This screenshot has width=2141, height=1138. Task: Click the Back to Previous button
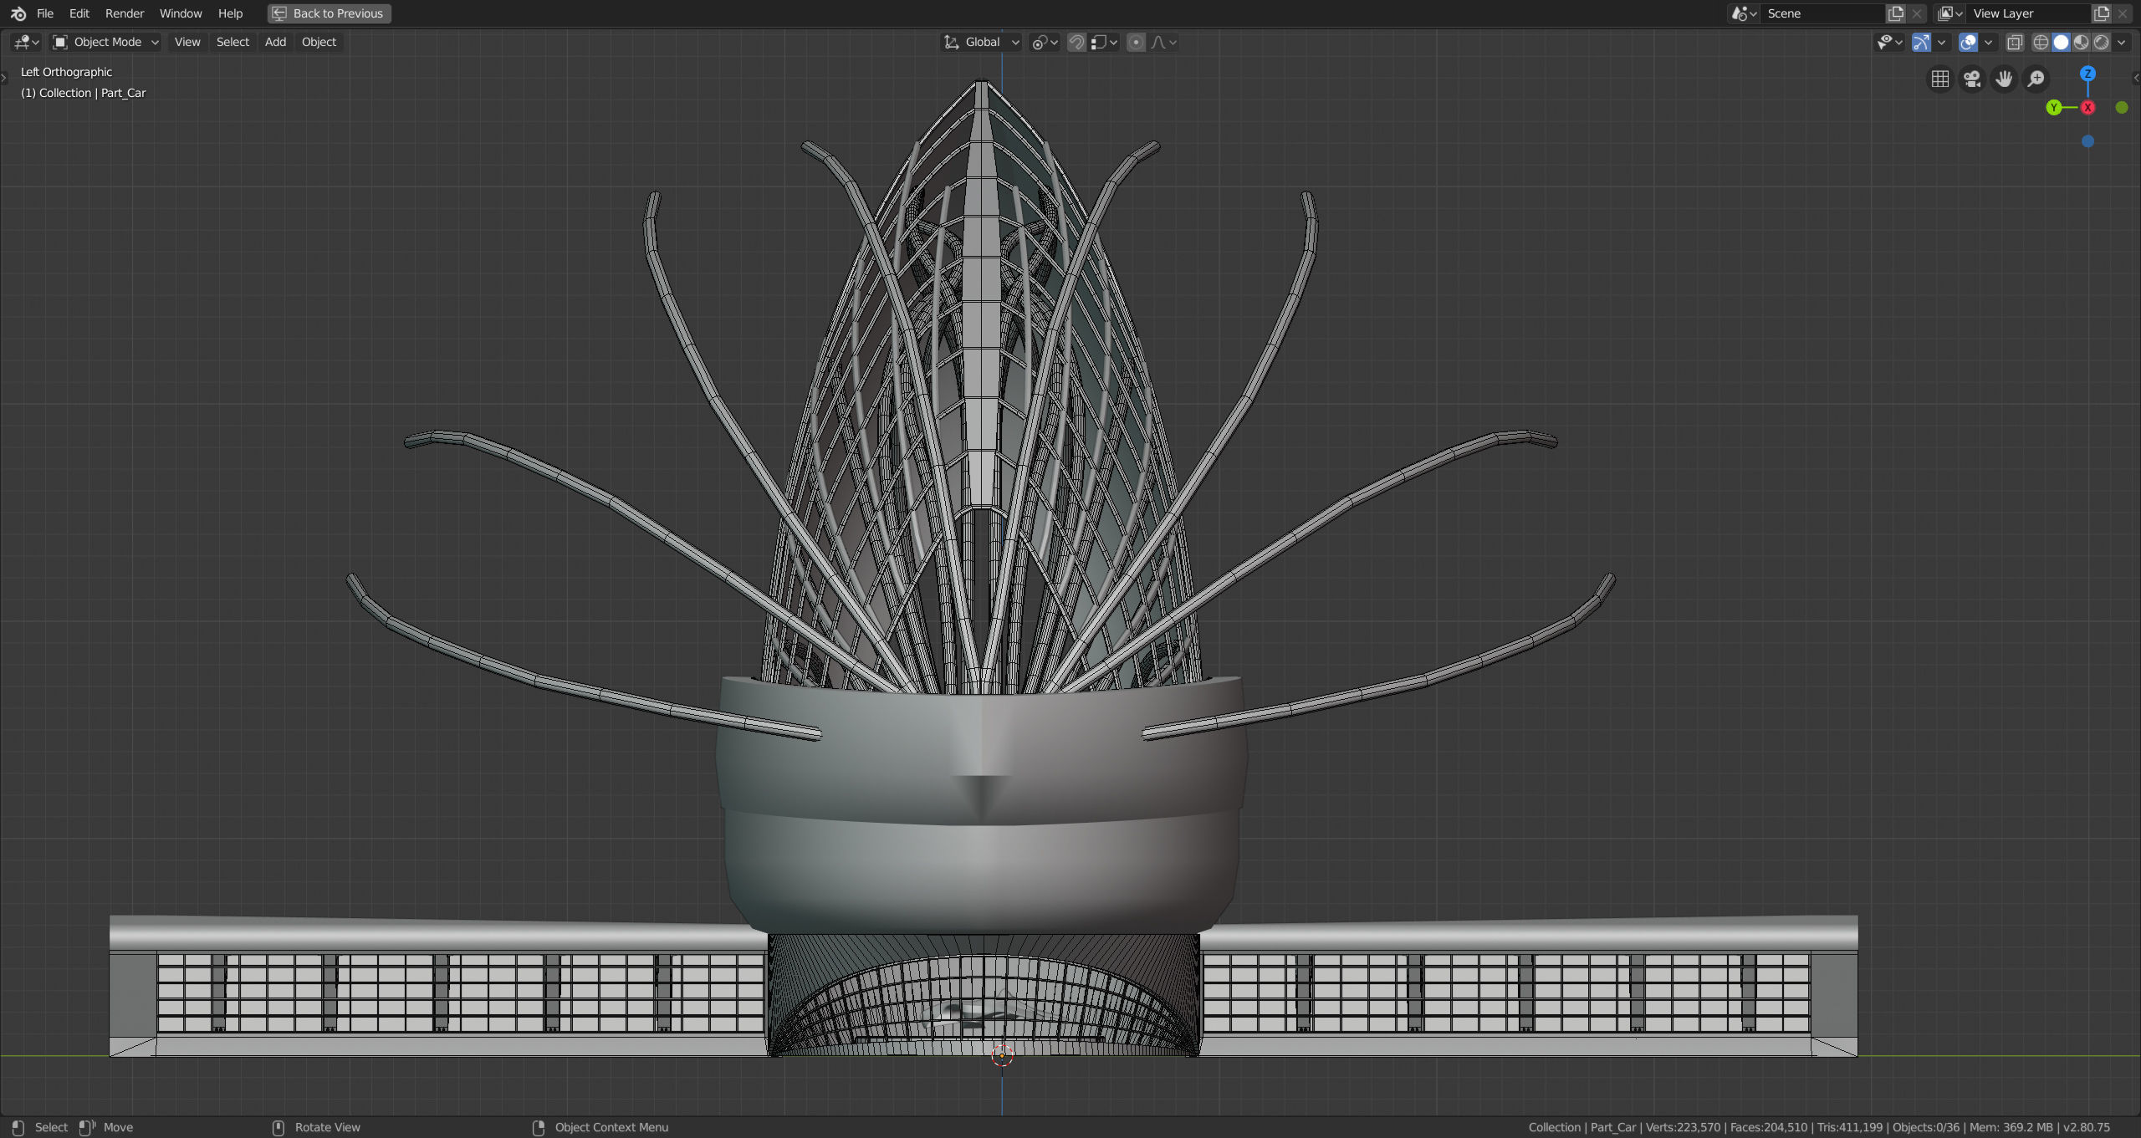pyautogui.click(x=330, y=13)
